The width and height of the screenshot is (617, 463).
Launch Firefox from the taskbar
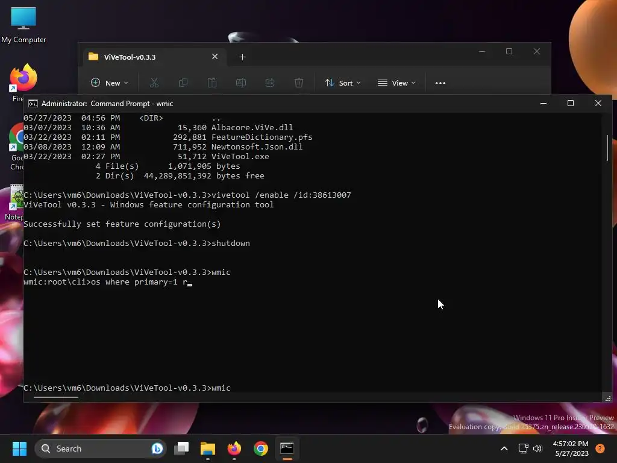tap(234, 449)
